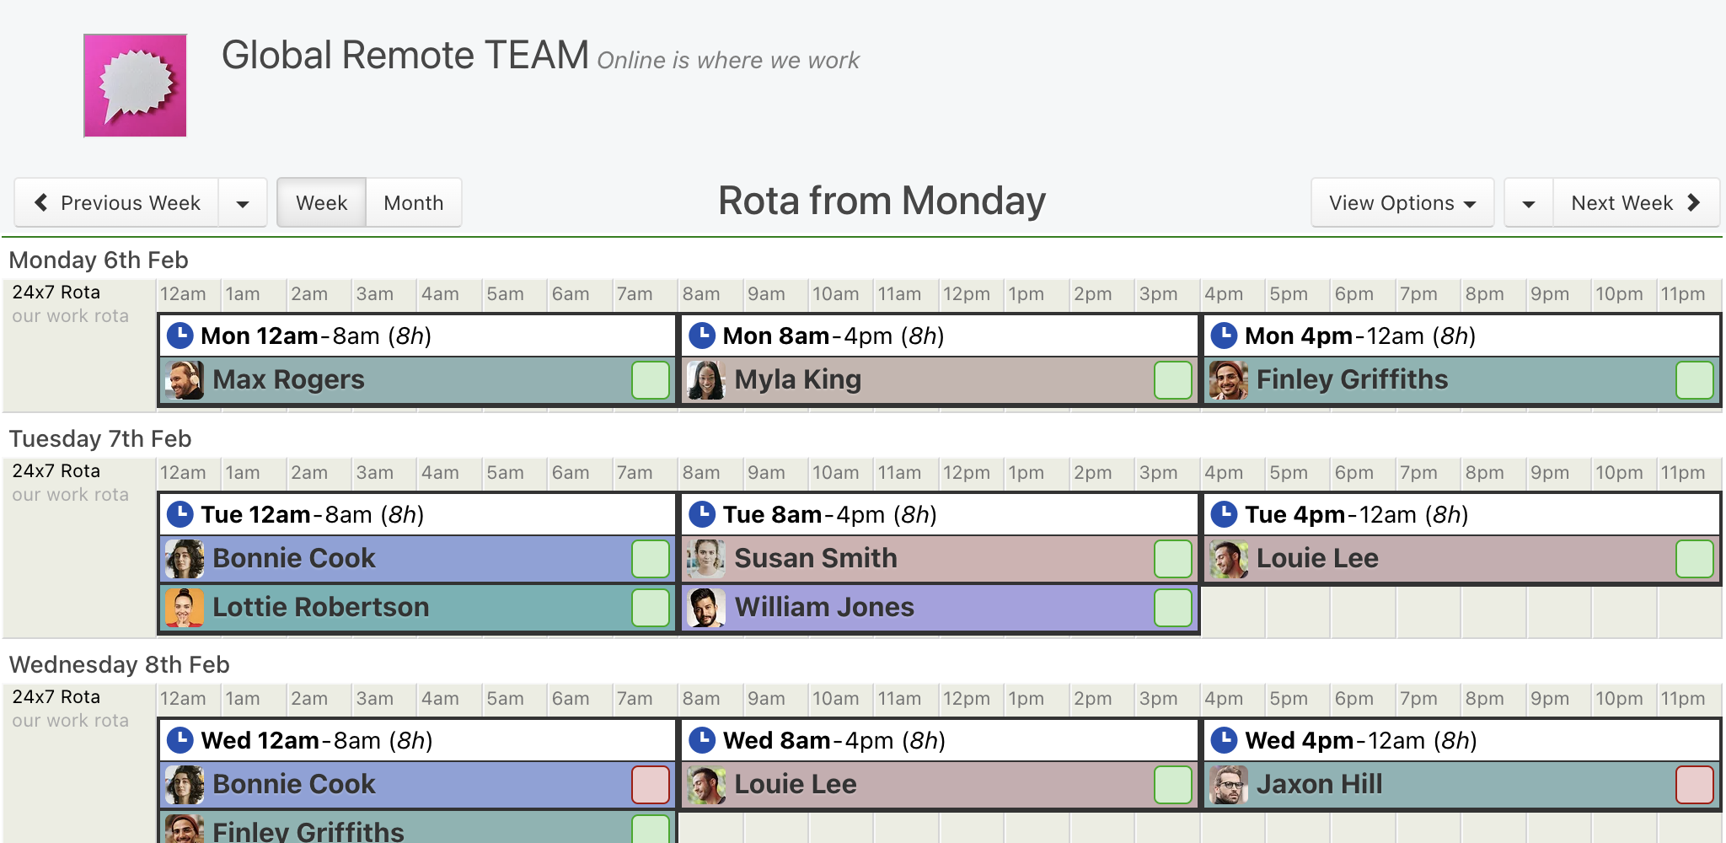Click William Jones' avatar photo
Viewport: 1726px width, 843px height.
(706, 608)
